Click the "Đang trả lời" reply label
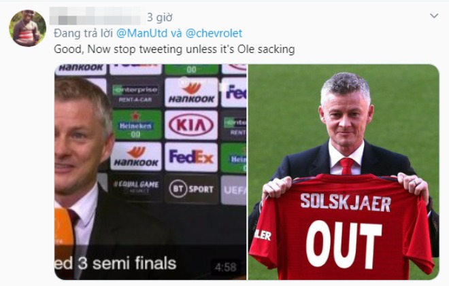Screen dimensions: 449x286 [83, 33]
